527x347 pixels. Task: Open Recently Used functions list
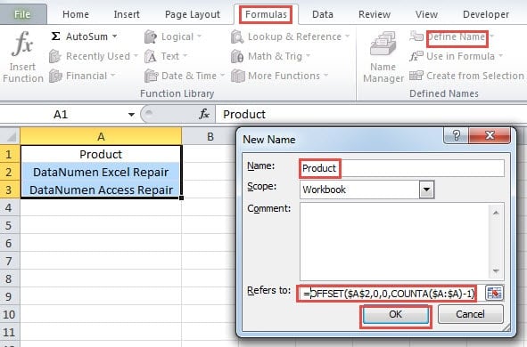pos(94,56)
